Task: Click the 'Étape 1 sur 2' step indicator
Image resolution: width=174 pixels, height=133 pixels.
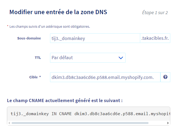Action: click(155, 13)
